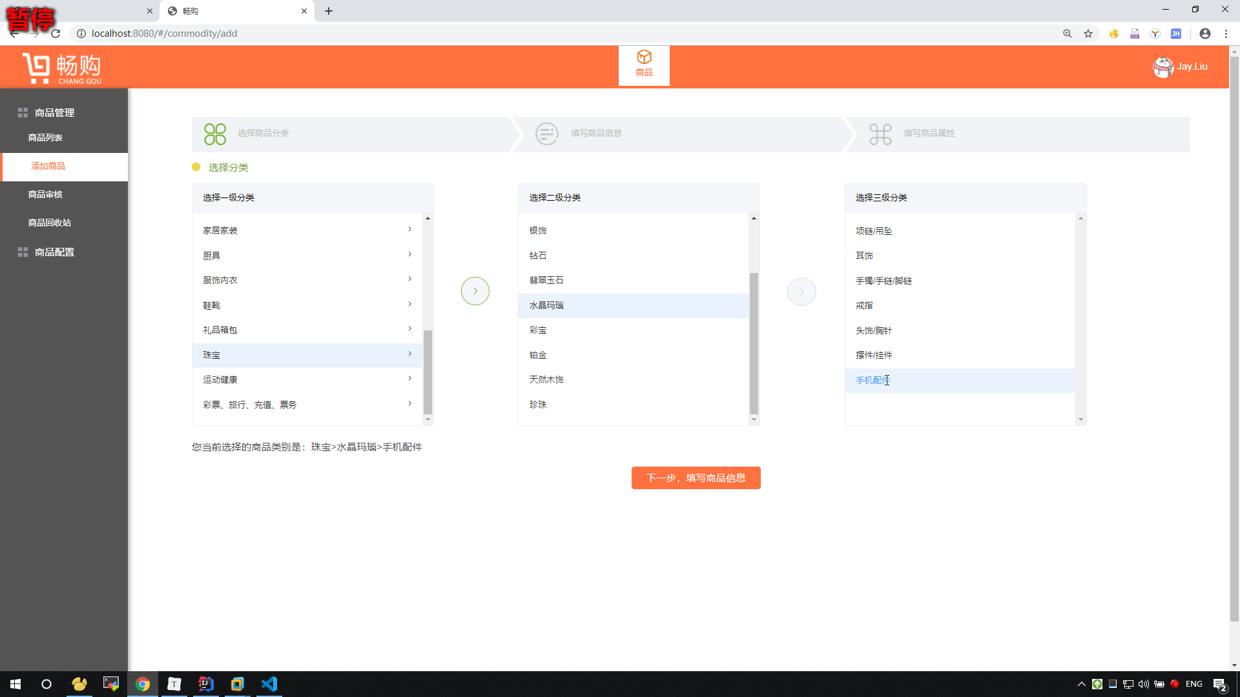The image size is (1240, 697).
Task: Click the gray circular arrow between second and third lists
Action: pos(801,292)
